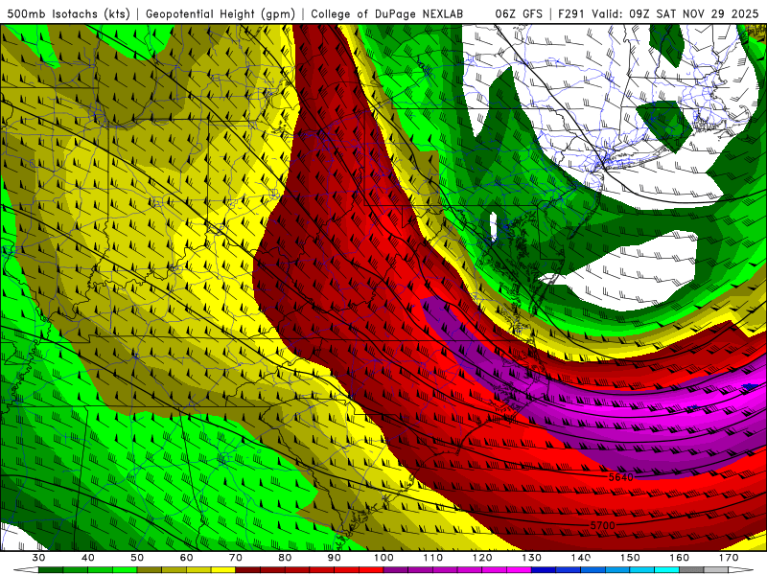Viewport: 767px width, 575px height.
Task: Click the 'Geopotential Height (gpm)' header text
Action: (x=221, y=14)
